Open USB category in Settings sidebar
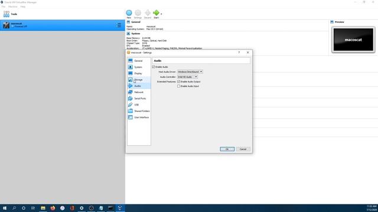The image size is (378, 212). (x=139, y=105)
